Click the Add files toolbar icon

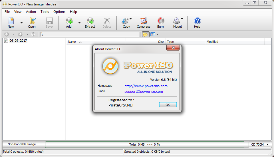(69, 21)
